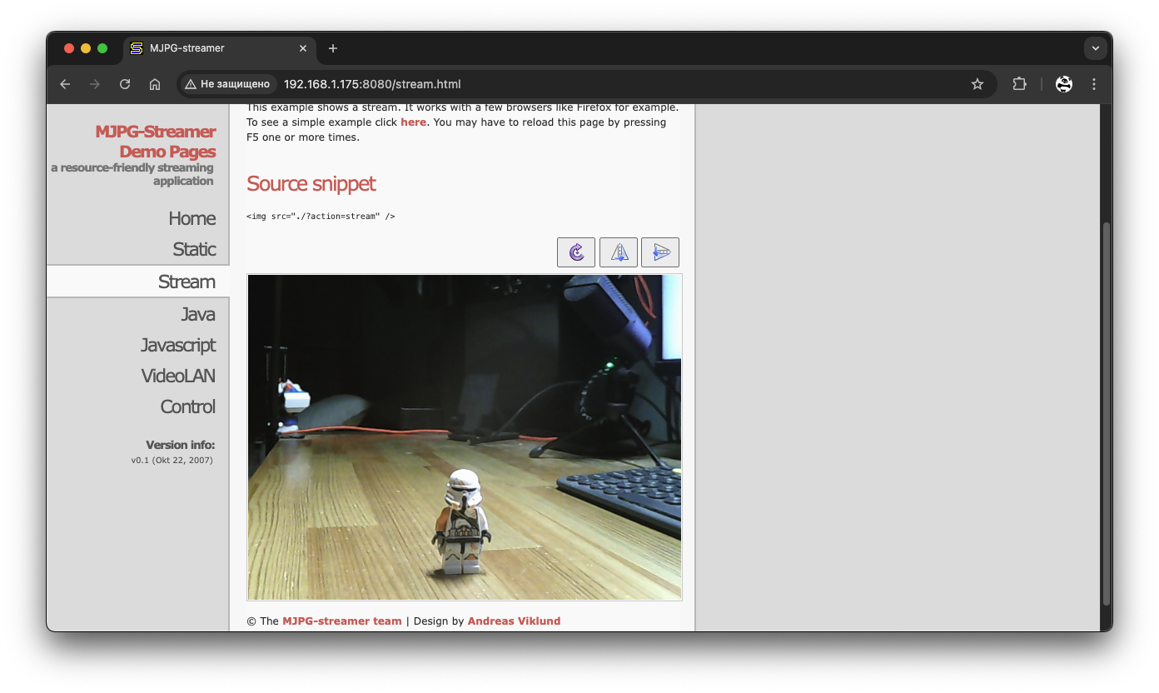Navigate to the Control page
The height and width of the screenshot is (693, 1159).
click(x=187, y=406)
